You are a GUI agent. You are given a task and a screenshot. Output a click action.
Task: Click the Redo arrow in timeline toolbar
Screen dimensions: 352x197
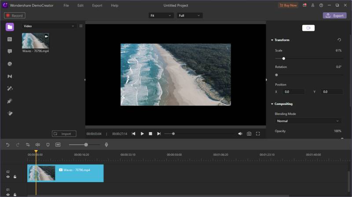tap(18, 145)
